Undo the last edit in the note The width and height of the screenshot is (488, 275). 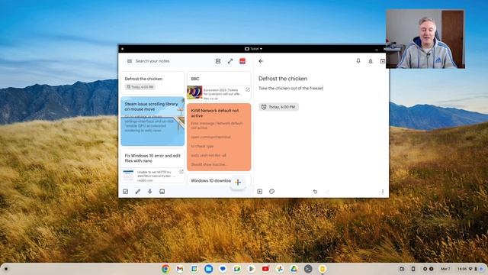(315, 192)
